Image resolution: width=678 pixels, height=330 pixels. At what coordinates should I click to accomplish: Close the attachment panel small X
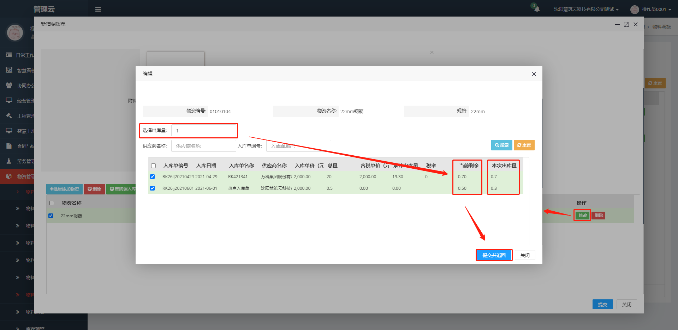click(432, 52)
